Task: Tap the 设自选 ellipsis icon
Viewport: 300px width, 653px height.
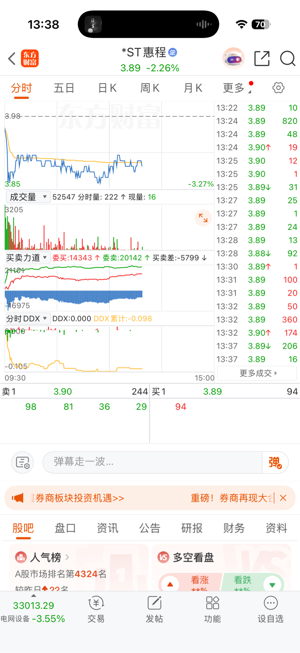Action: 271,603
